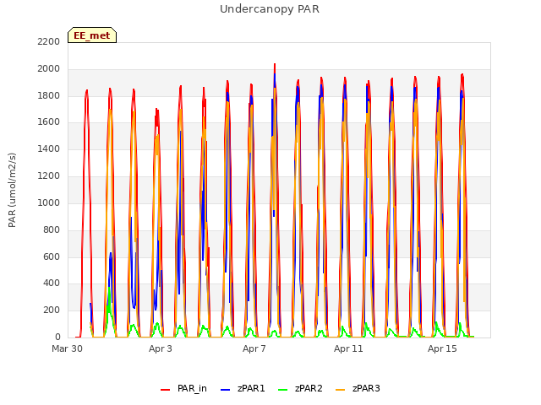The image size is (541, 405).
Task: Click the 1200 y-axis tick label
Action: click(49, 176)
